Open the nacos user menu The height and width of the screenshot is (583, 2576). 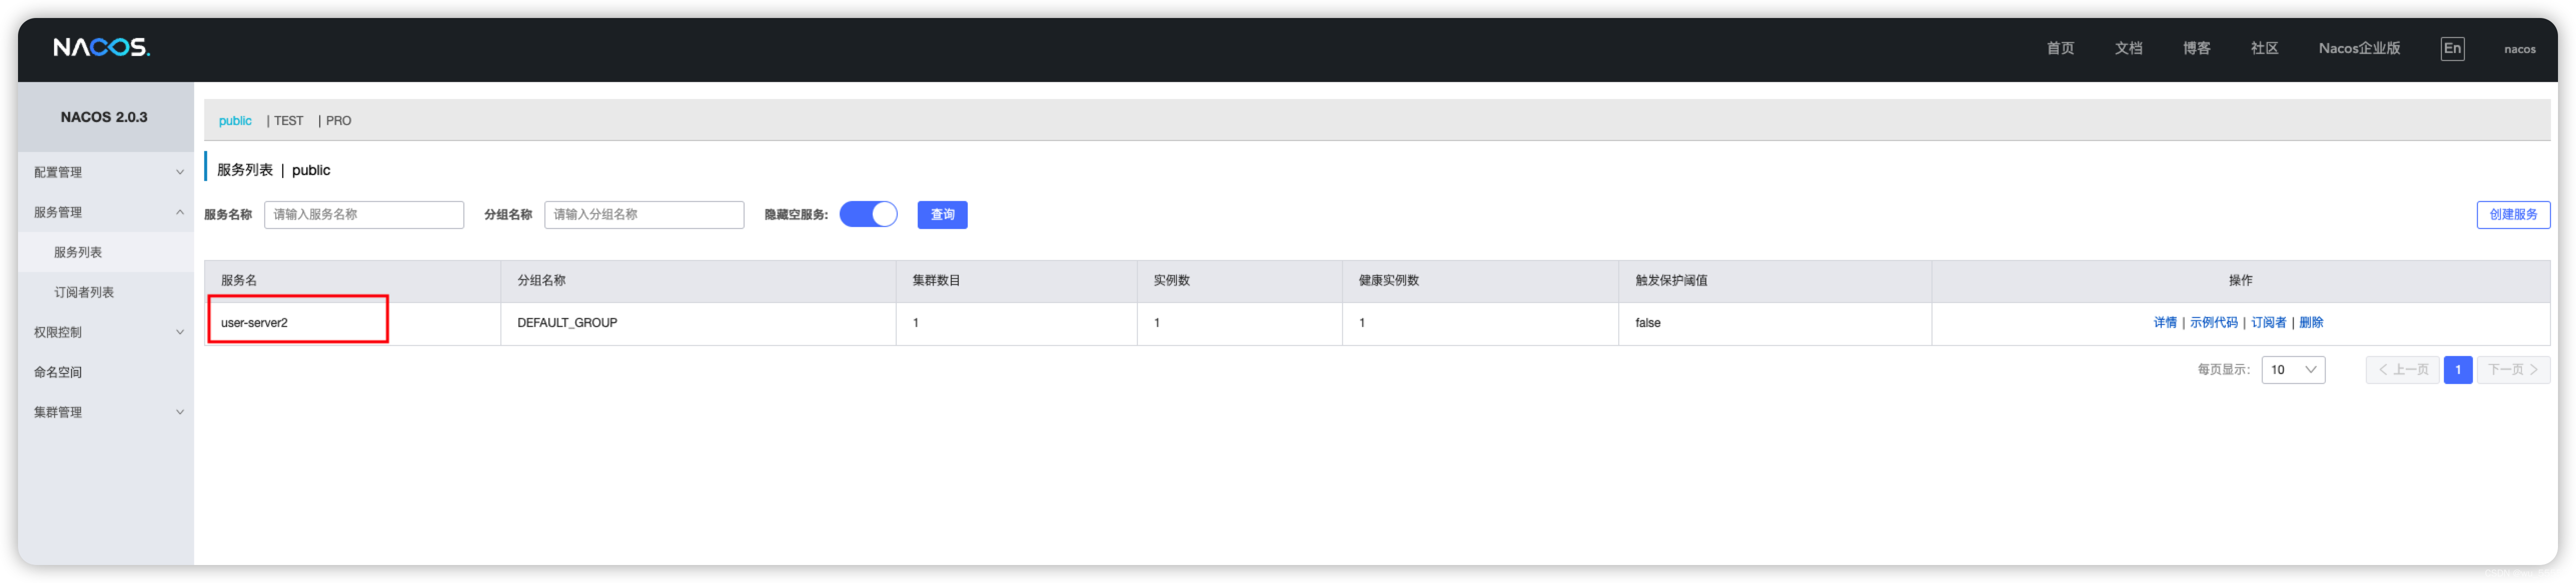[2519, 49]
